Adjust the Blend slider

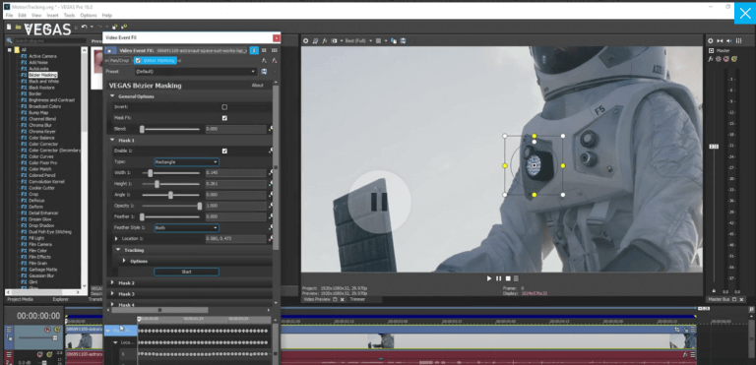(142, 129)
